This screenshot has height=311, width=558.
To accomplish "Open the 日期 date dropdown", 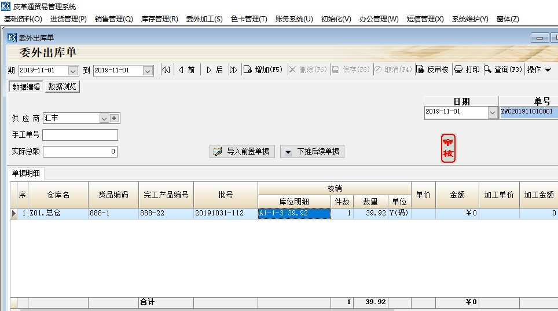I will click(x=493, y=112).
